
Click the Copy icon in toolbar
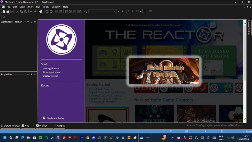21,12
